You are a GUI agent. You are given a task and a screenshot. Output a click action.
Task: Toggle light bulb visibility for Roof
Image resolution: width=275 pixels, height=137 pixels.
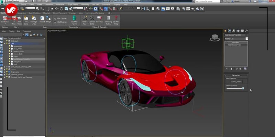click(x=10, y=64)
